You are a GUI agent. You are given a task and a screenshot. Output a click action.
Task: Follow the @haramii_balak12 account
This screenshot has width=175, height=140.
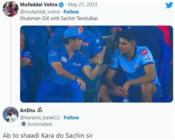71,118
